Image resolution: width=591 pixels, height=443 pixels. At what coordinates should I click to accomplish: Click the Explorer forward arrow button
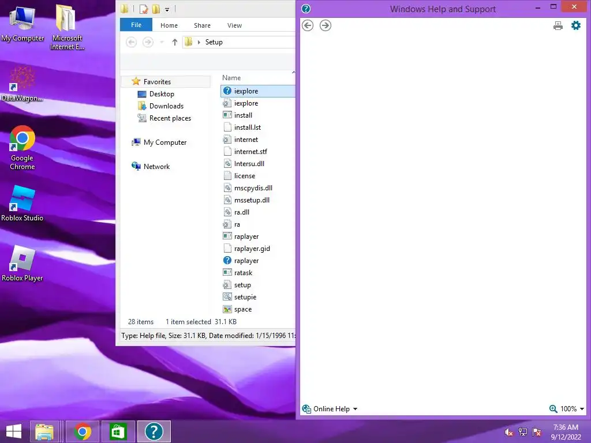tap(148, 42)
